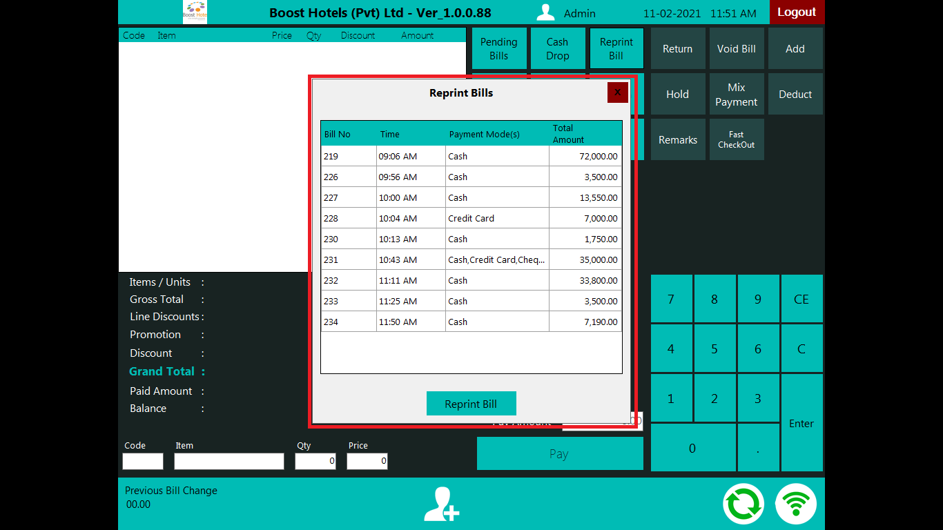Viewport: 943px width, 530px height.
Task: Click the green refresh sync icon
Action: (743, 504)
